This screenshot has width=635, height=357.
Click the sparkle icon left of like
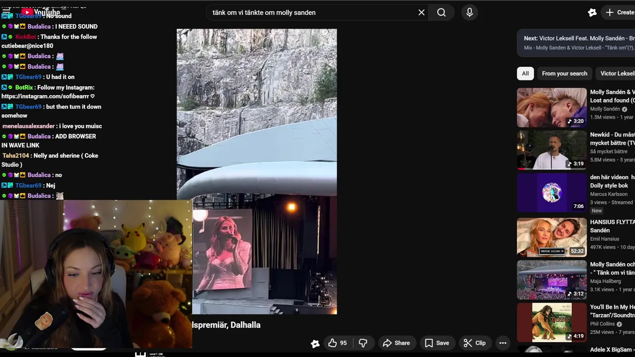(x=315, y=343)
